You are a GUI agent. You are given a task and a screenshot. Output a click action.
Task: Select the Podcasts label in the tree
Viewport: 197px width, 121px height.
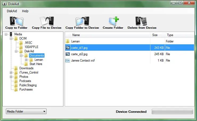coord(25,81)
